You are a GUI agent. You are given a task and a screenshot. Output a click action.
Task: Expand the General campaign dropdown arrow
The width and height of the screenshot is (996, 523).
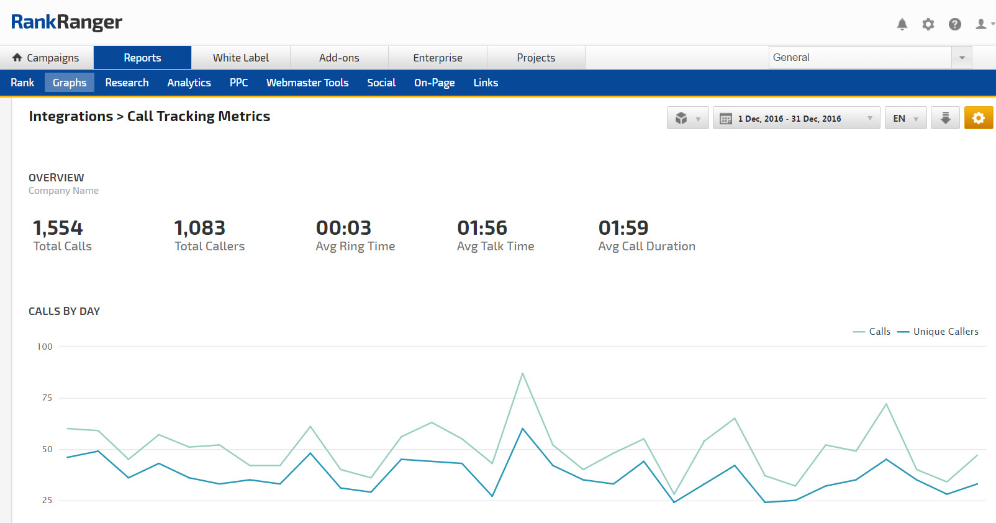tap(961, 58)
